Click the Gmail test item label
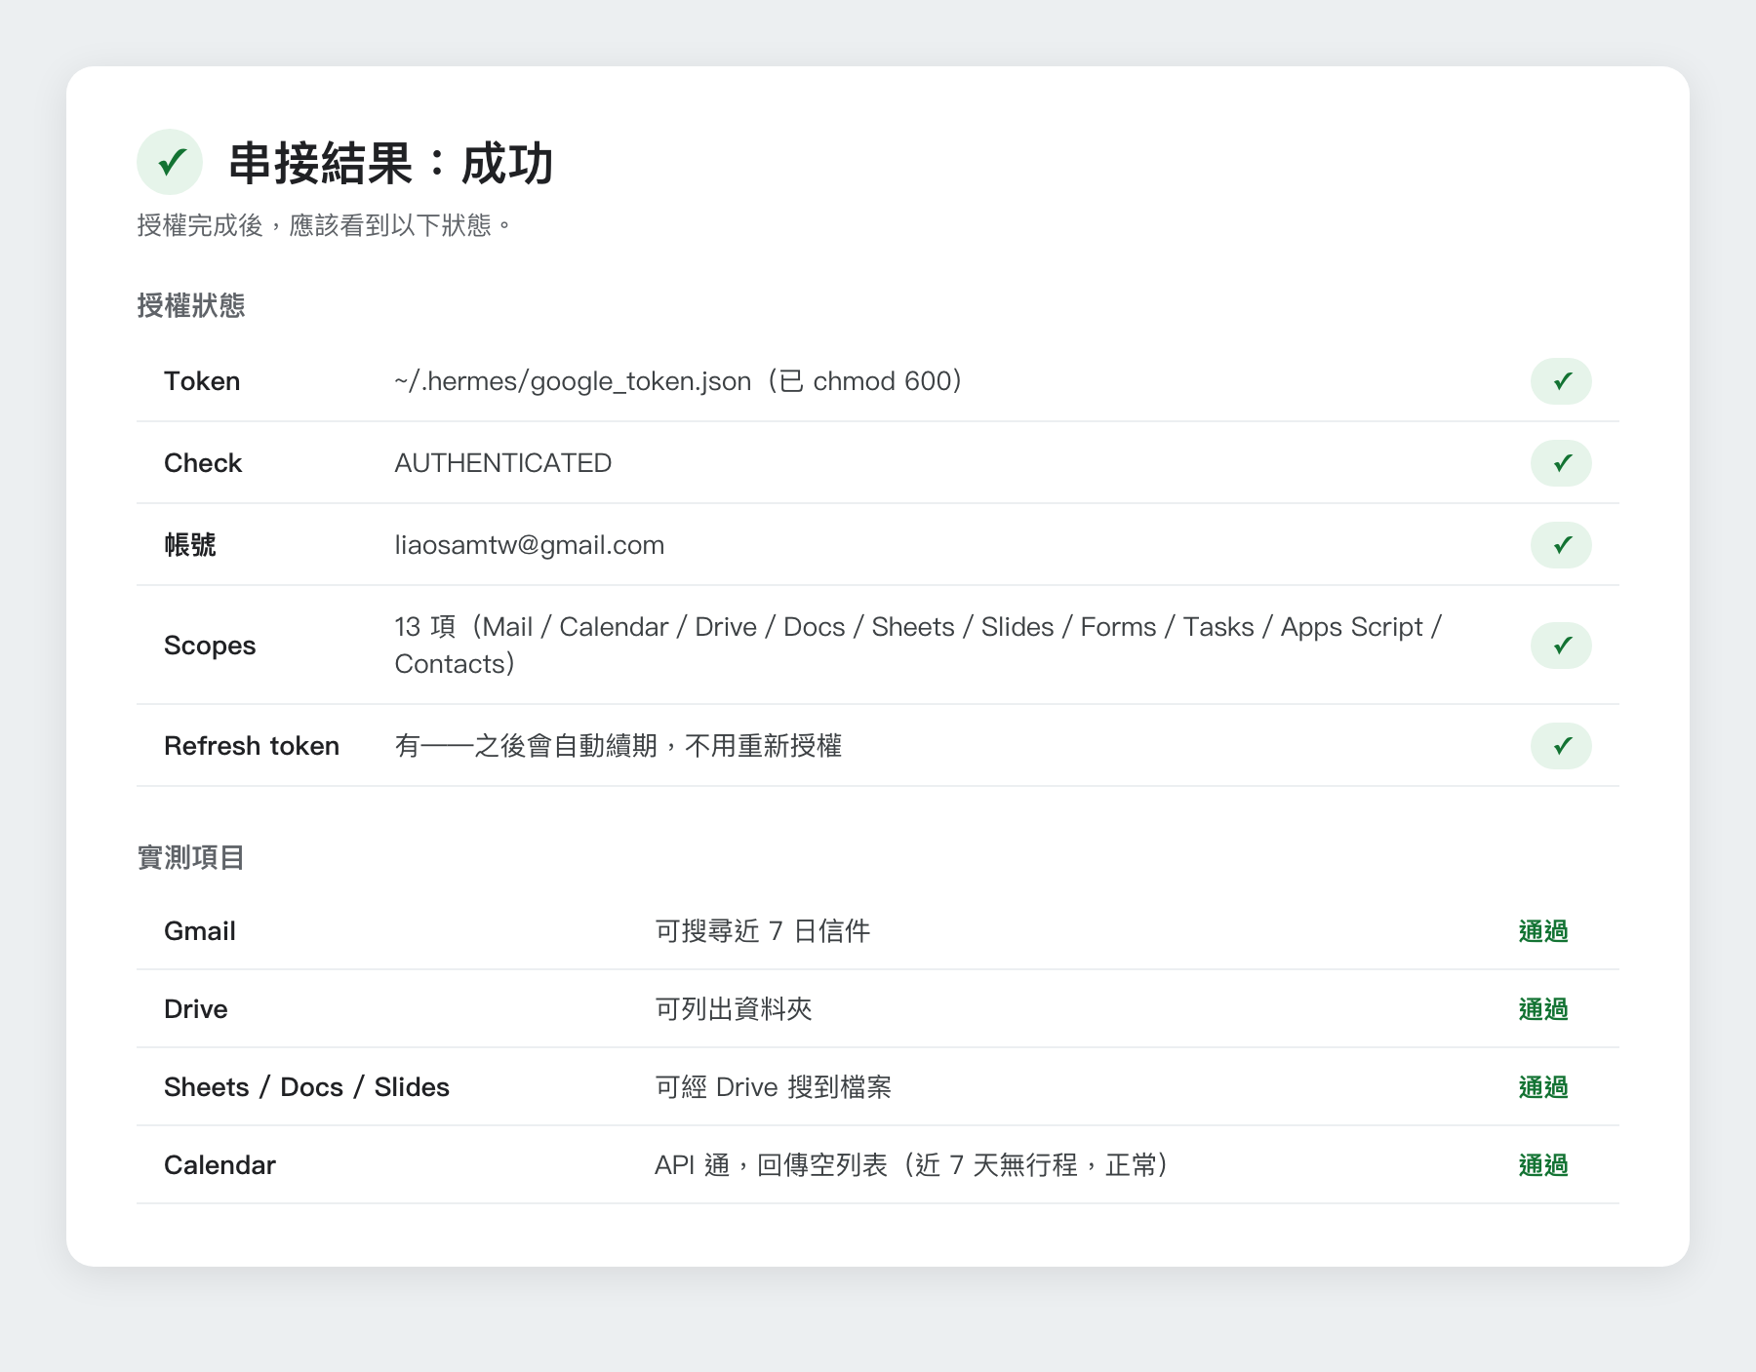The width and height of the screenshot is (1756, 1372). [200, 931]
